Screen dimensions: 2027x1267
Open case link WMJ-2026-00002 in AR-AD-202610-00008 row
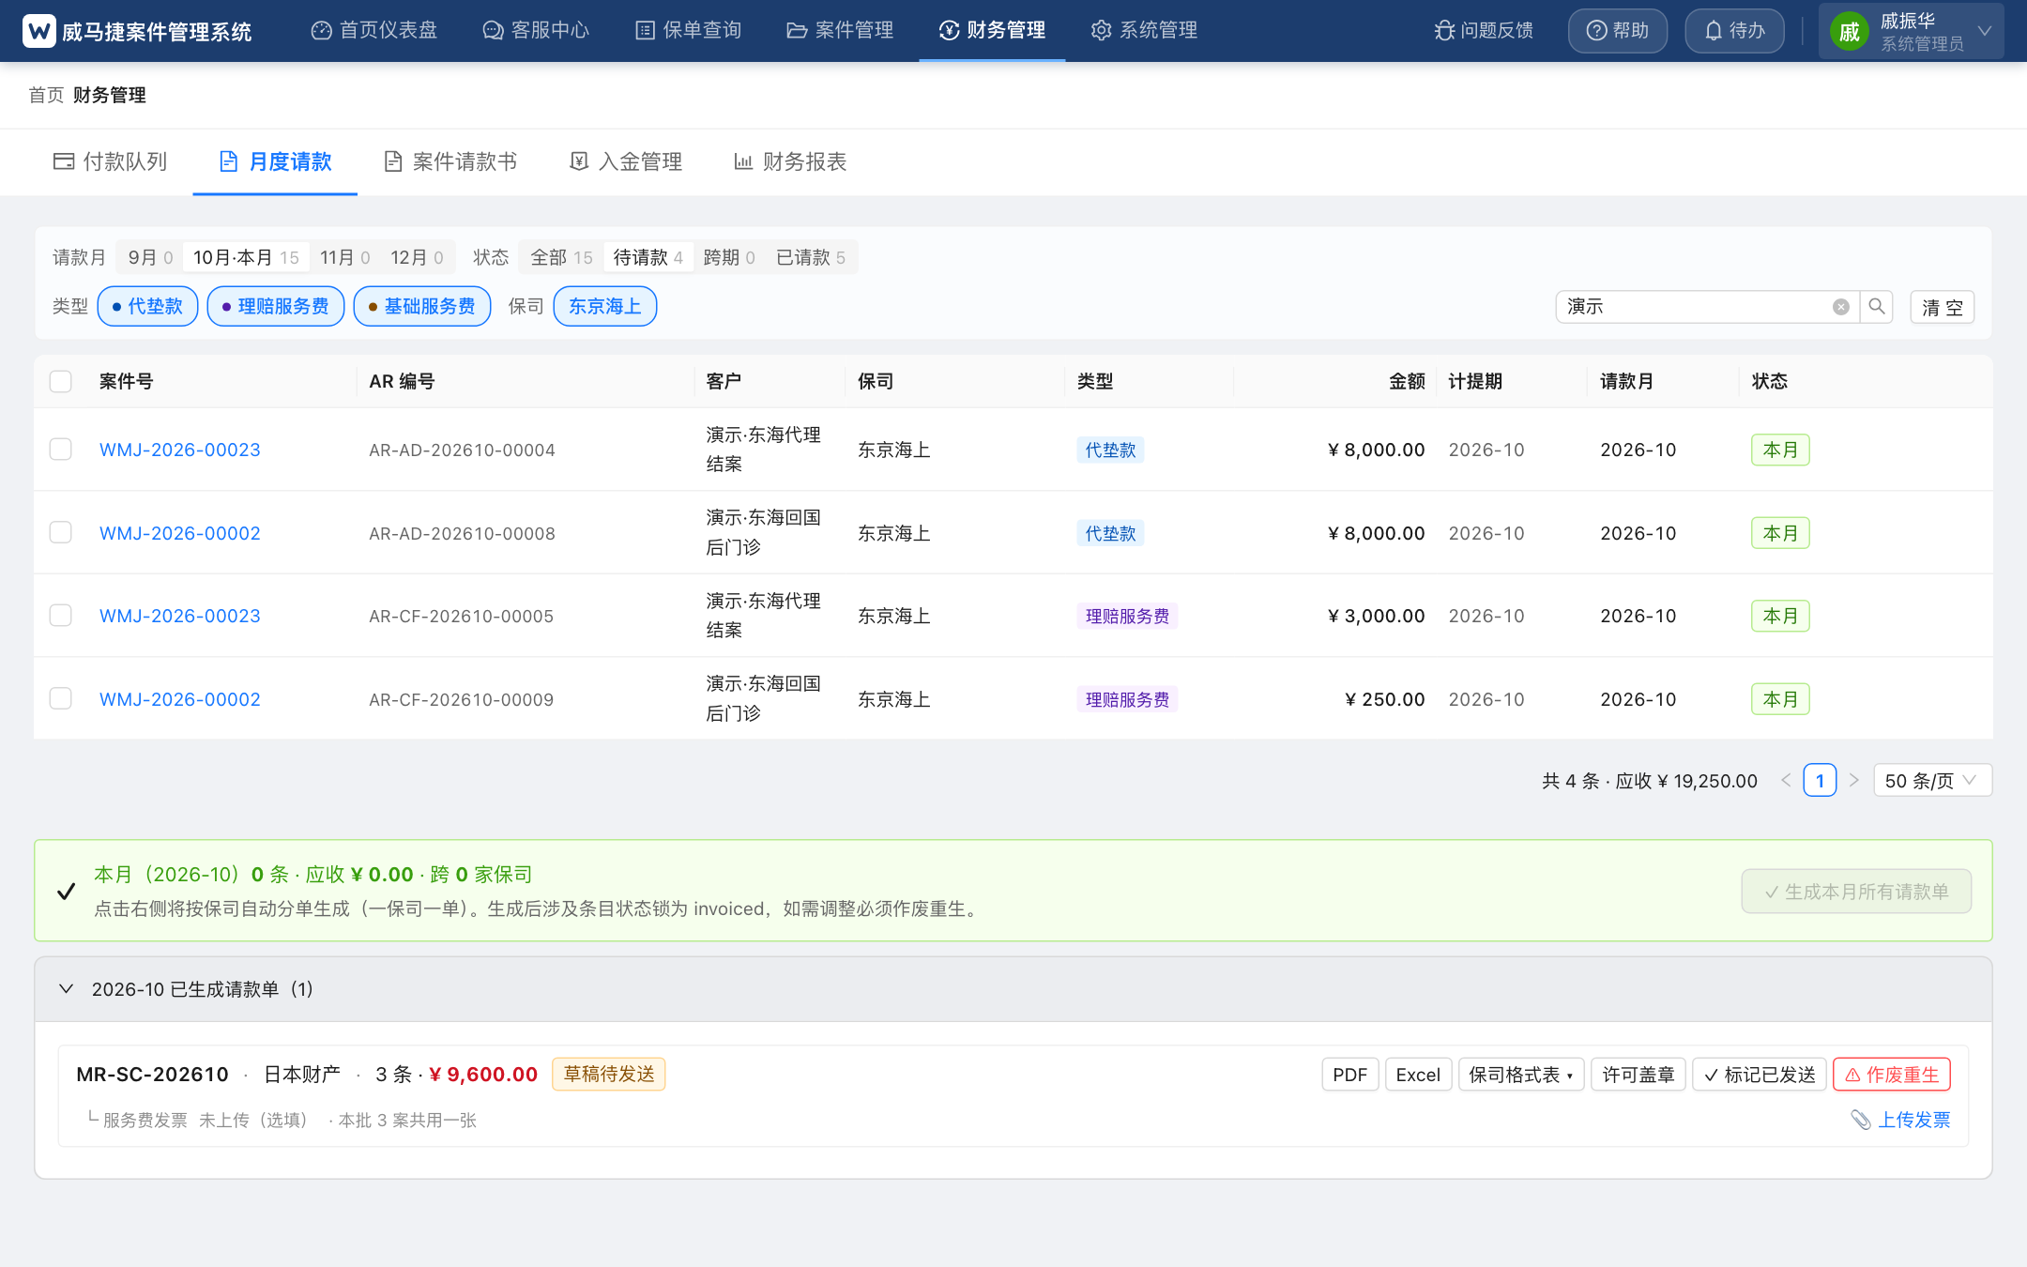click(x=180, y=533)
